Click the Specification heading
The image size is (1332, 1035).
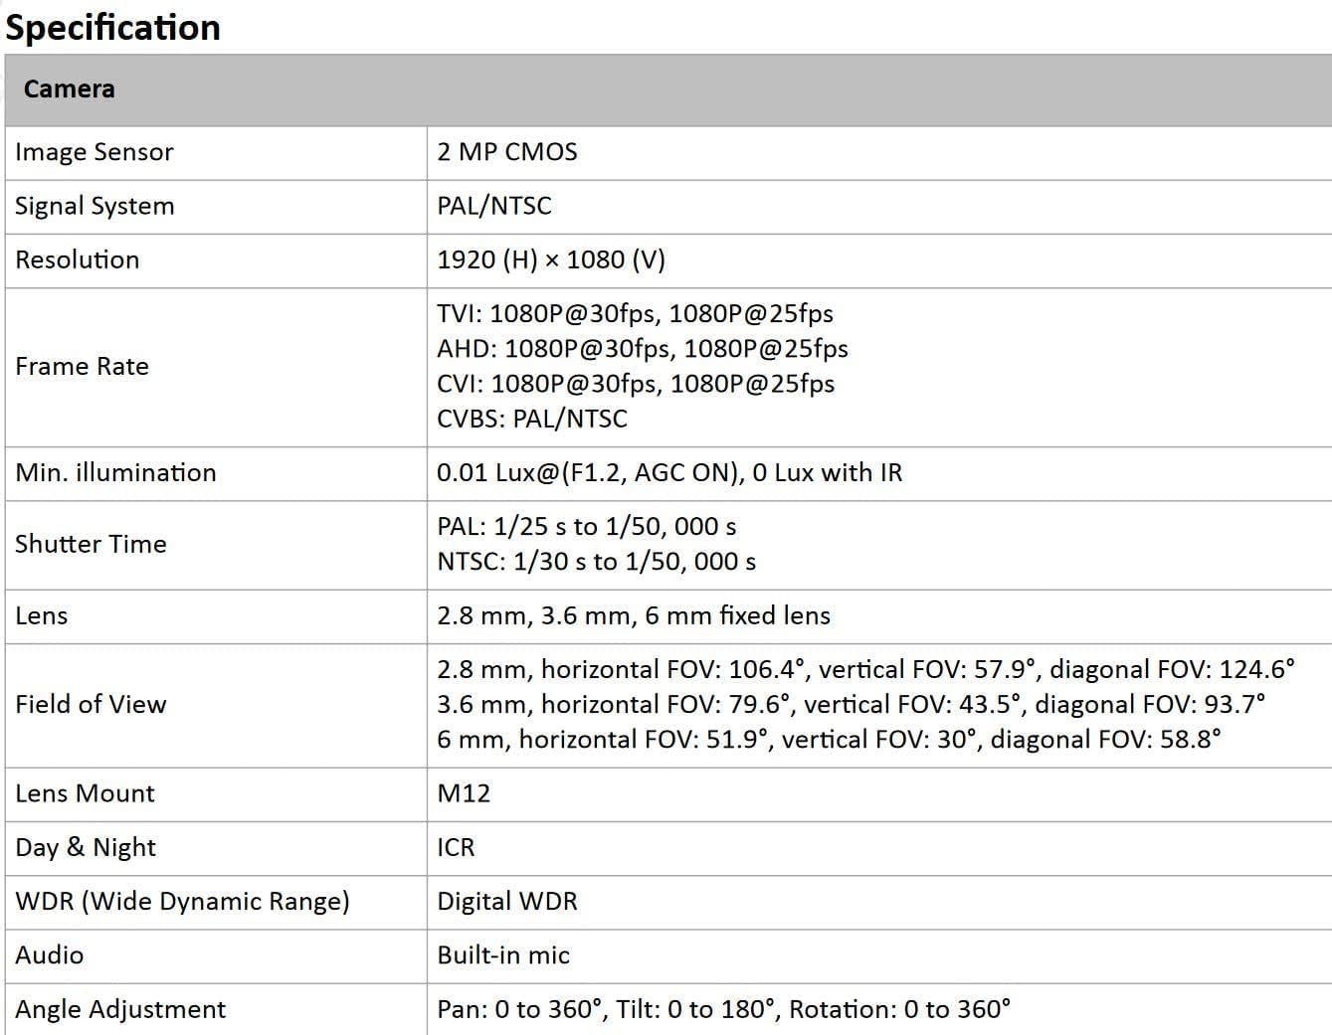click(x=112, y=28)
